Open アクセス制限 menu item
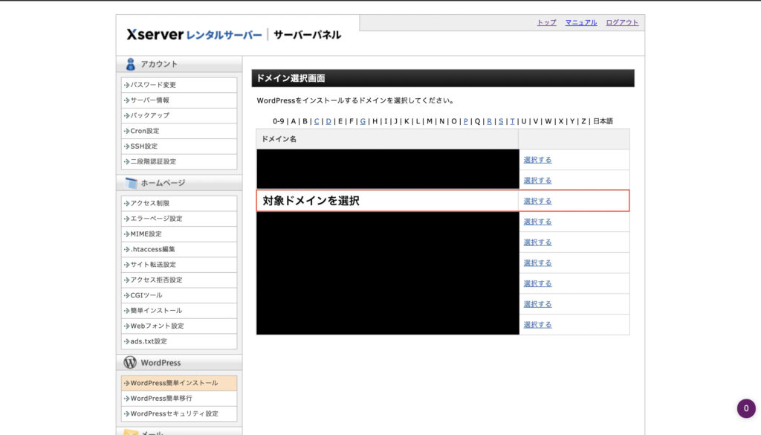 pos(179,203)
